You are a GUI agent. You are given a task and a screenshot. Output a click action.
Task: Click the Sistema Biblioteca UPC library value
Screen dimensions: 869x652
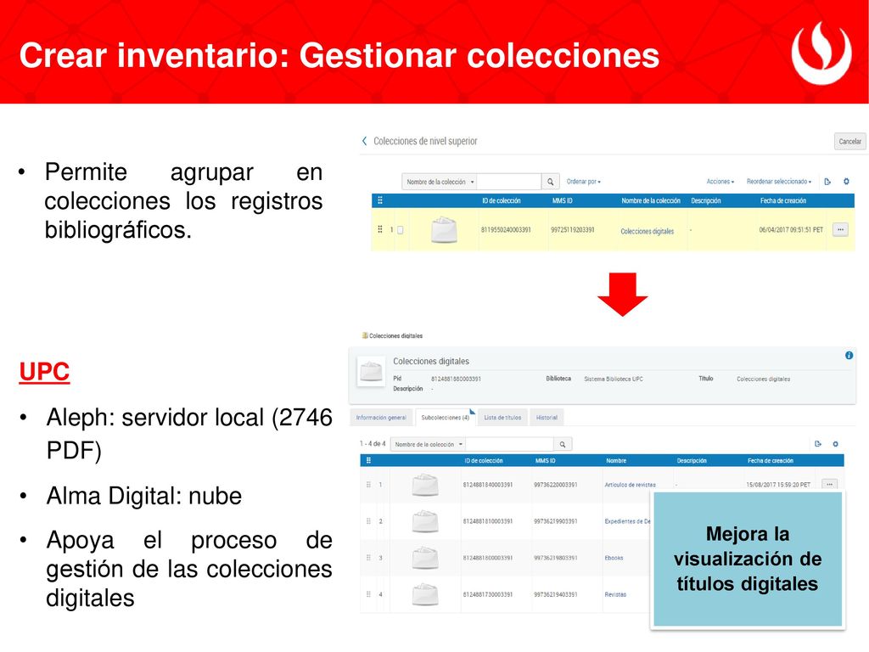[613, 379]
